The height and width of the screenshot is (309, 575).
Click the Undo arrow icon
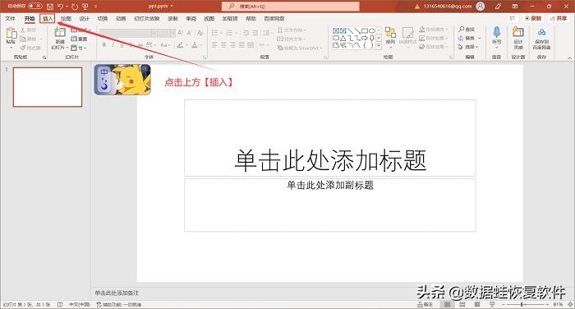(x=61, y=7)
